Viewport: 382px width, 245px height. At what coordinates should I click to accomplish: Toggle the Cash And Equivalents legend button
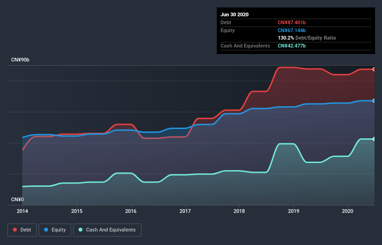point(107,230)
